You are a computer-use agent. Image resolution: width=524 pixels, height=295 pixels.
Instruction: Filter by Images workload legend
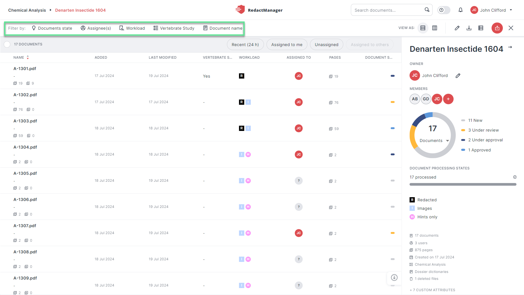pos(421,208)
